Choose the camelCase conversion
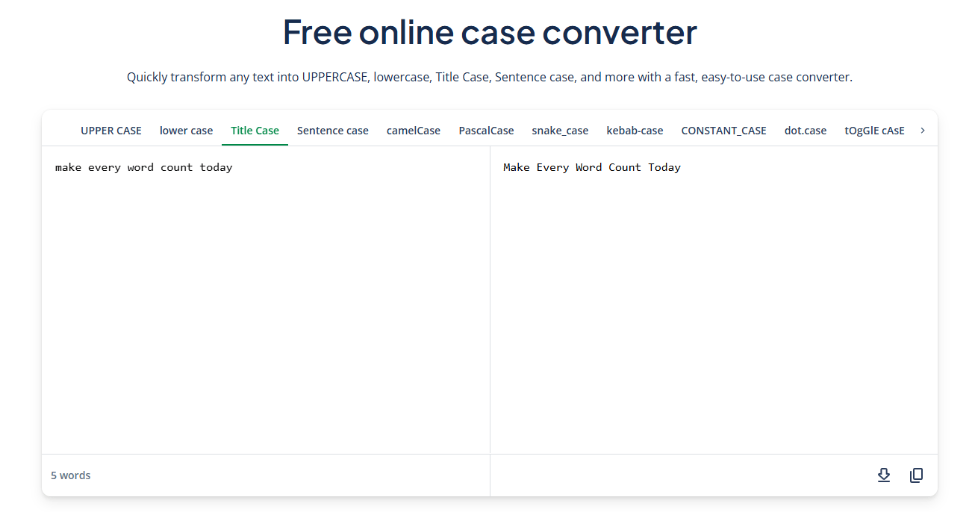 click(x=413, y=130)
